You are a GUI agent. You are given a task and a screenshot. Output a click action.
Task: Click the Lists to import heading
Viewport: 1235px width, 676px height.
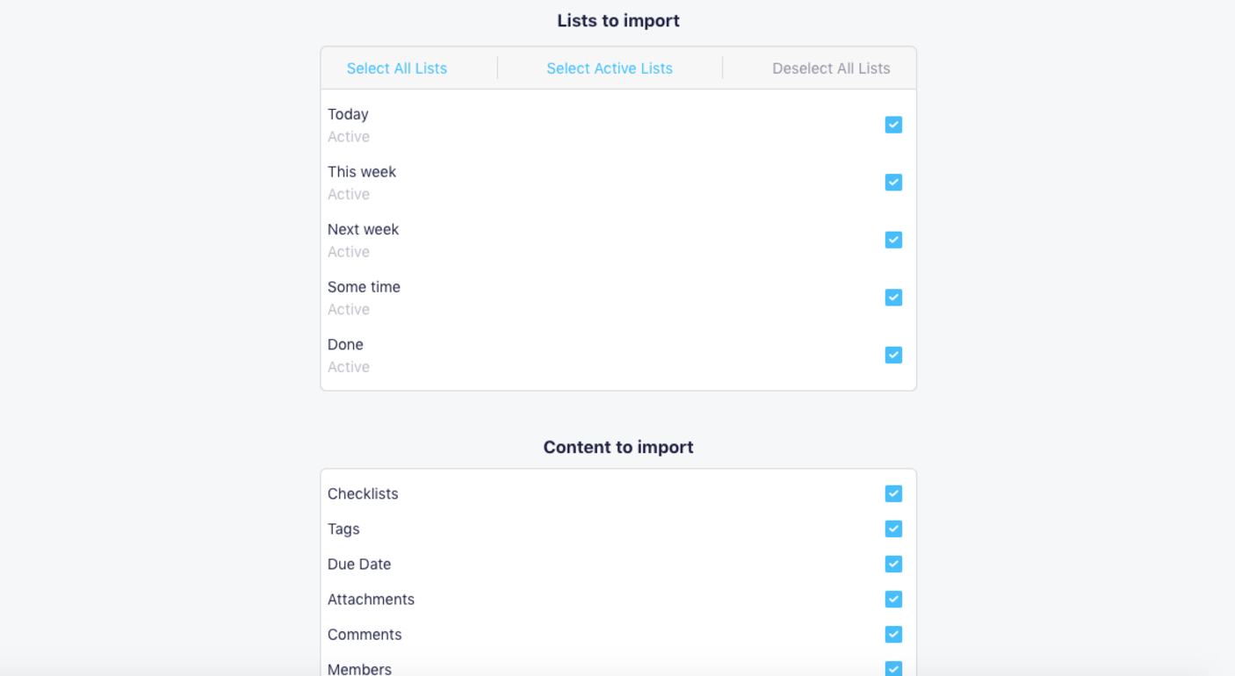coord(618,20)
